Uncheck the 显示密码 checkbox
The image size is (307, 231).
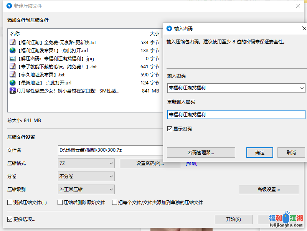click(170, 129)
